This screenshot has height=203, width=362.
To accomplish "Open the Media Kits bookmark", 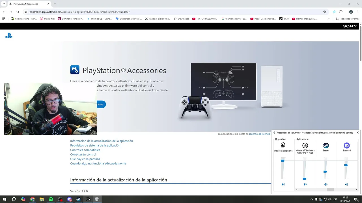I will point(47,19).
